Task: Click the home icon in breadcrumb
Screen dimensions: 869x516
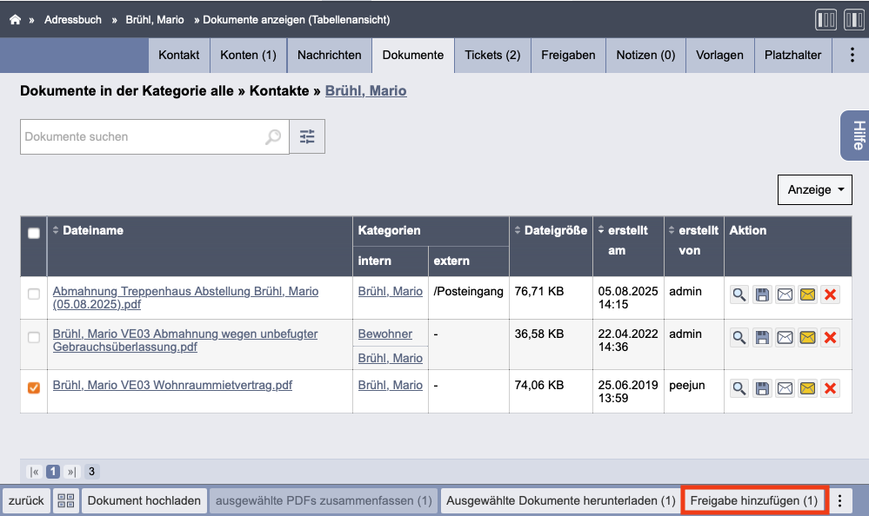Action: 15,19
